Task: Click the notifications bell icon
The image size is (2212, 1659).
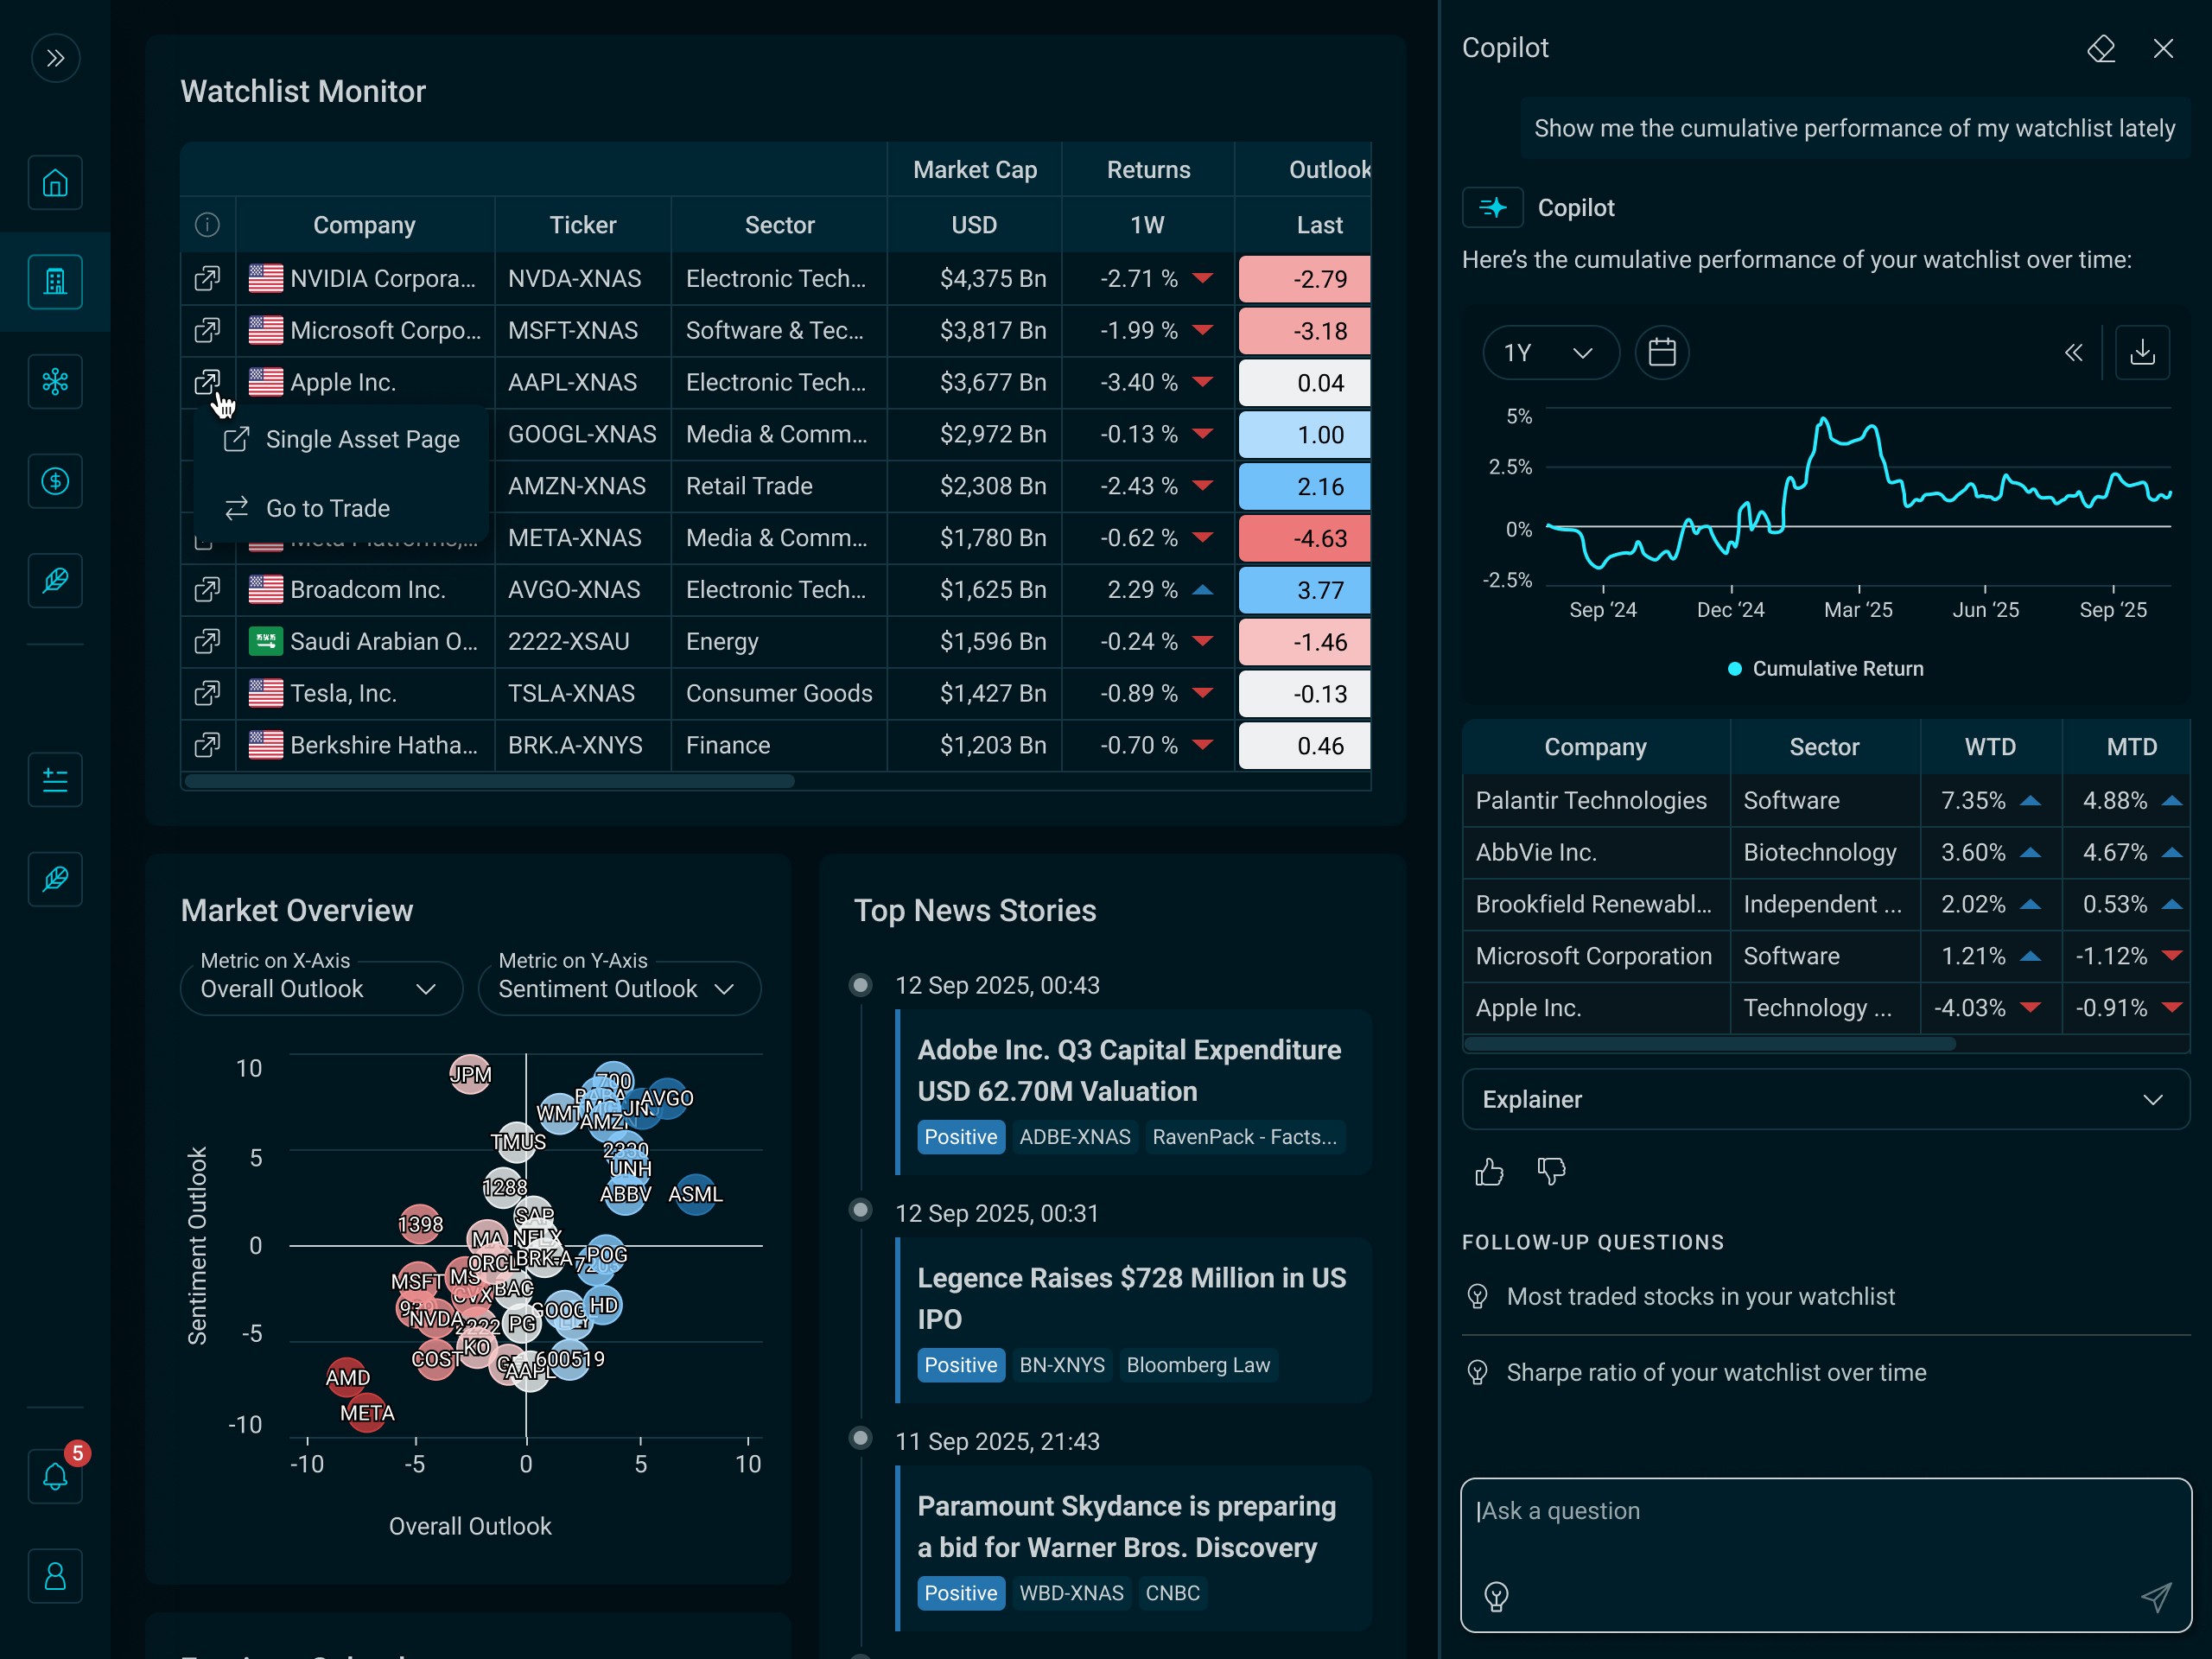Action: [55, 1476]
